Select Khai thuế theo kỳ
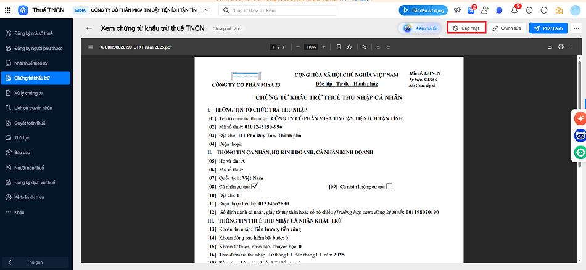The height and width of the screenshot is (270, 586). click(x=35, y=63)
